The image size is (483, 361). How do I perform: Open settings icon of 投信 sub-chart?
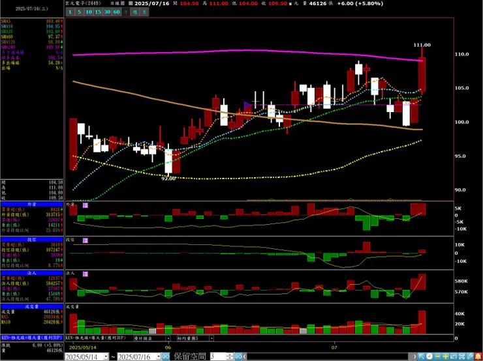click(86, 240)
